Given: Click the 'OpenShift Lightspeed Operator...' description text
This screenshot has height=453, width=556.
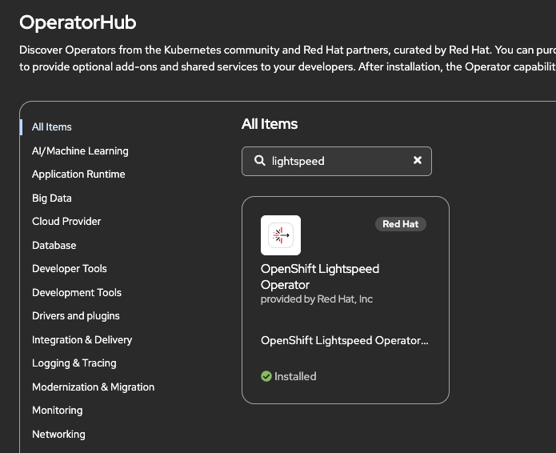Looking at the screenshot, I should (344, 340).
